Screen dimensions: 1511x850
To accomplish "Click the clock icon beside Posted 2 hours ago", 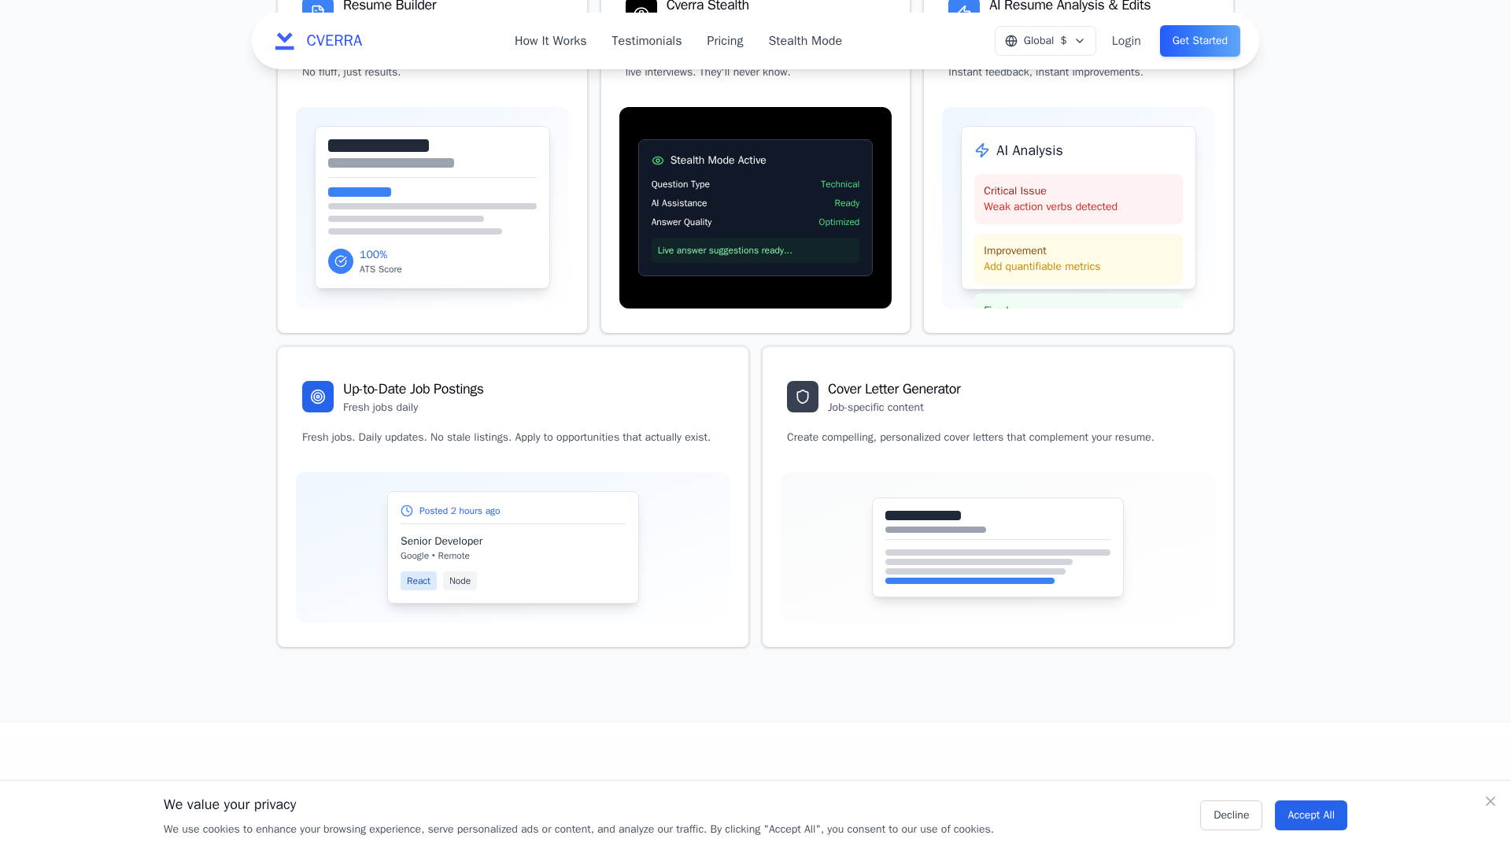I will (407, 511).
